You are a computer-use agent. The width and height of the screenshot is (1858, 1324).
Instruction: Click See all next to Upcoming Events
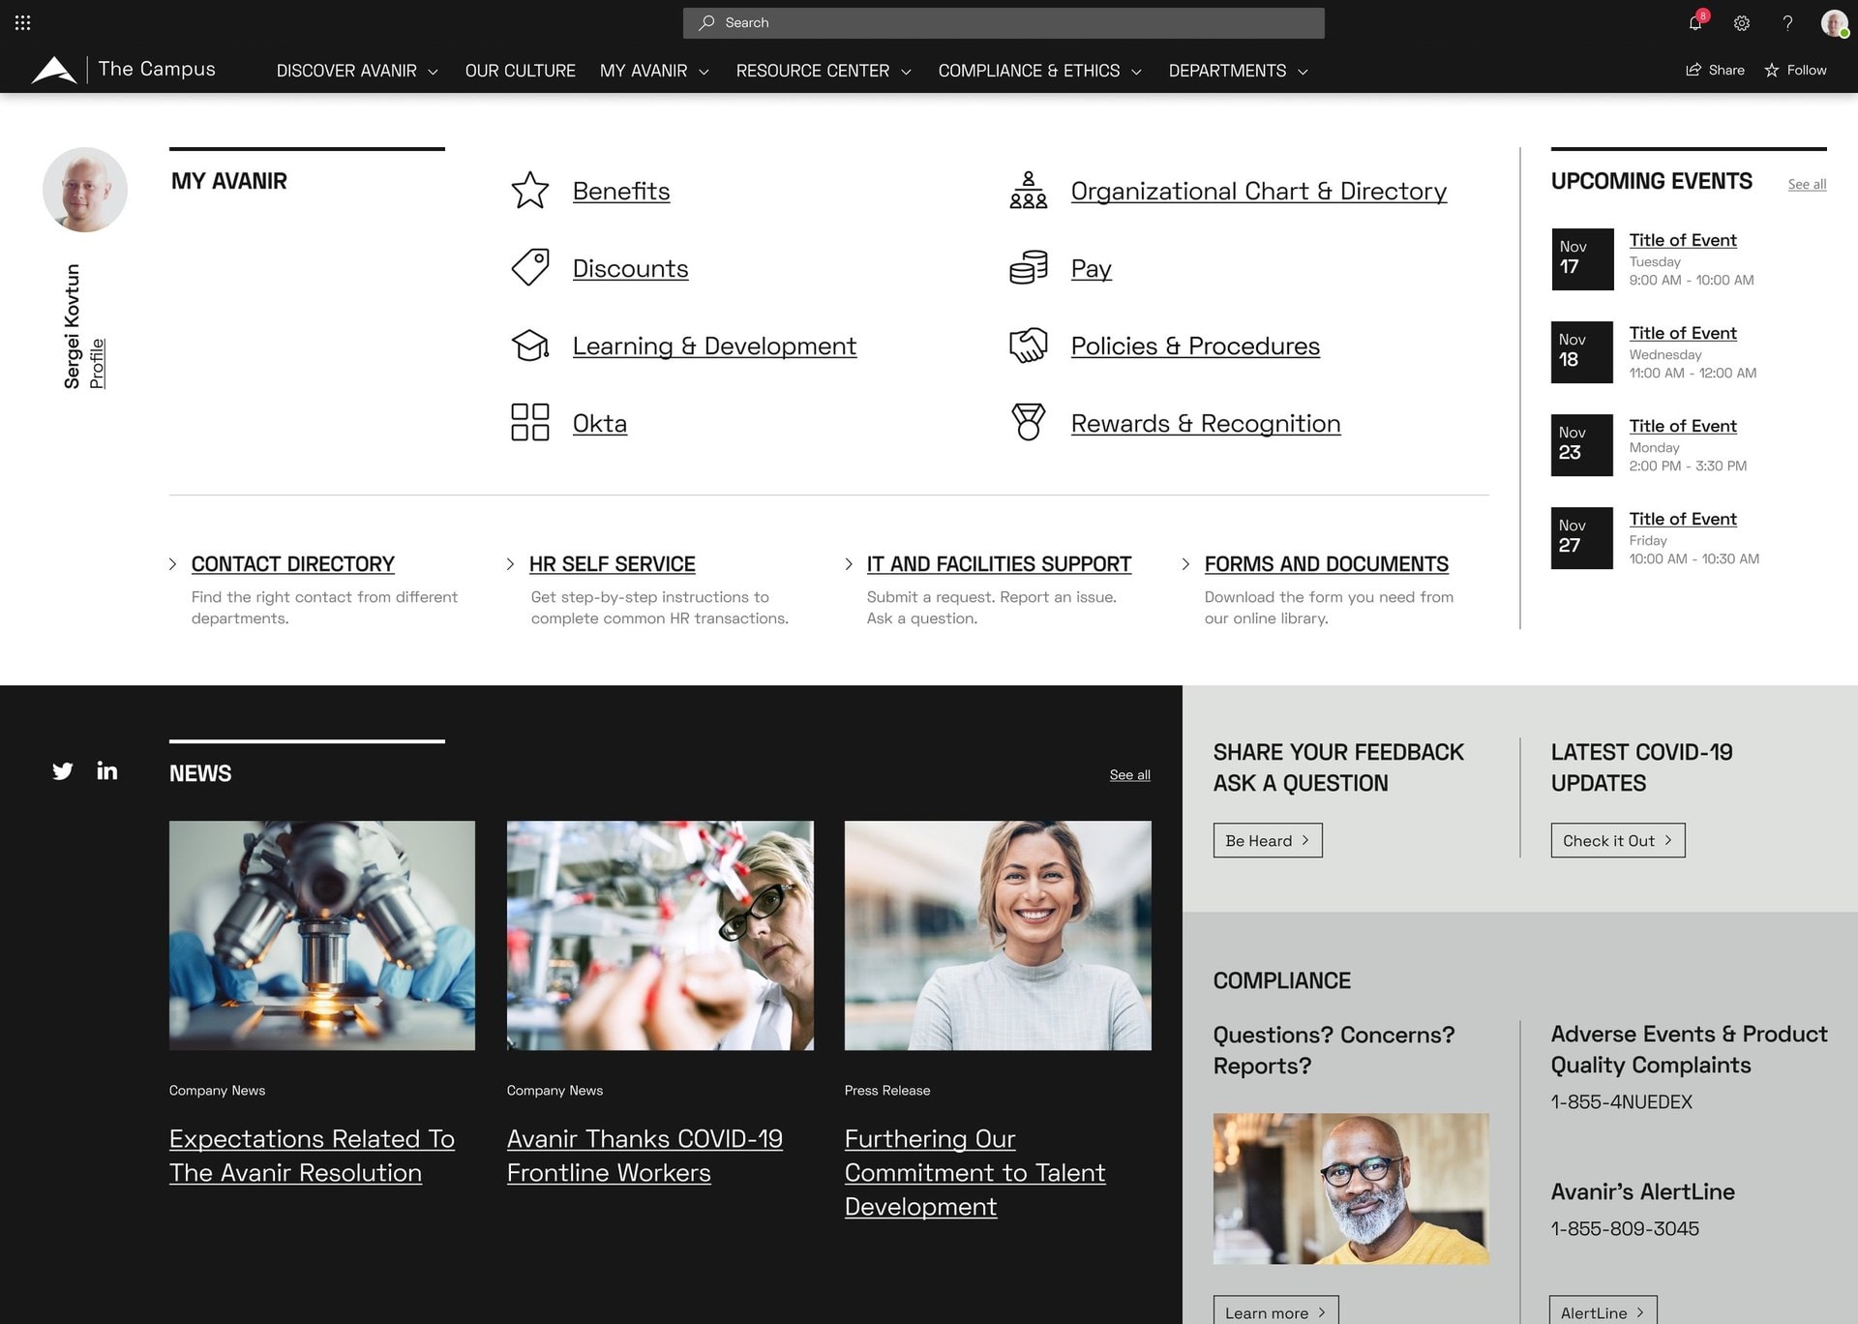coord(1807,184)
